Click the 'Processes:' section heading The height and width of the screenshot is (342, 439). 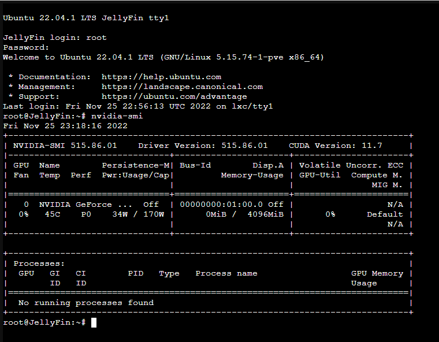coord(39,263)
